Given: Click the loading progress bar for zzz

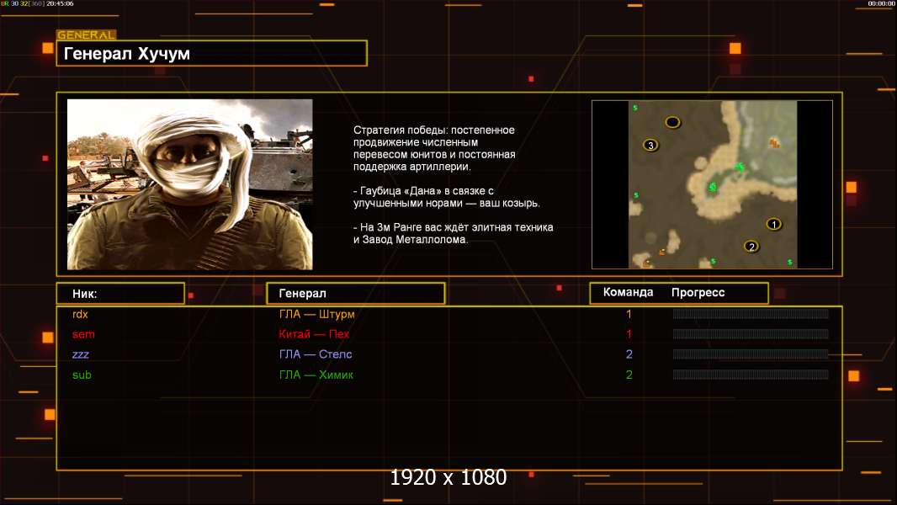Looking at the screenshot, I should point(751,354).
